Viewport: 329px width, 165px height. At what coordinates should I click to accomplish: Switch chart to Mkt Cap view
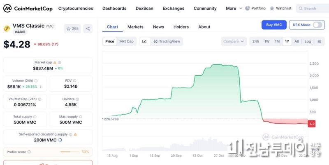(126, 41)
